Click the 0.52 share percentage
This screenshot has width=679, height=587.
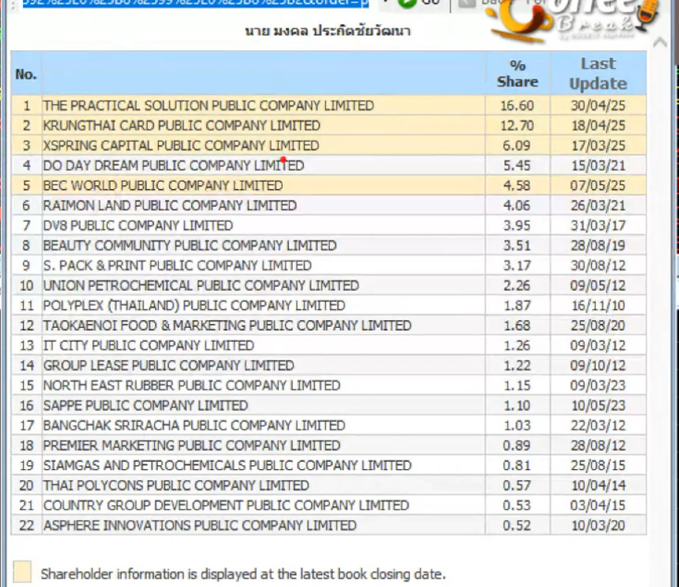(x=516, y=525)
